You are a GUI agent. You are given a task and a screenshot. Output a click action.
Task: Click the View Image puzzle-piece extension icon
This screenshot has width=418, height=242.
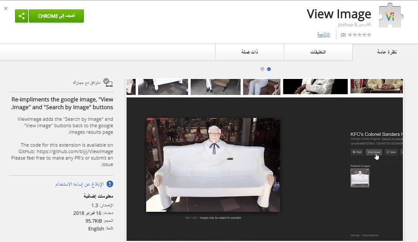(x=390, y=16)
